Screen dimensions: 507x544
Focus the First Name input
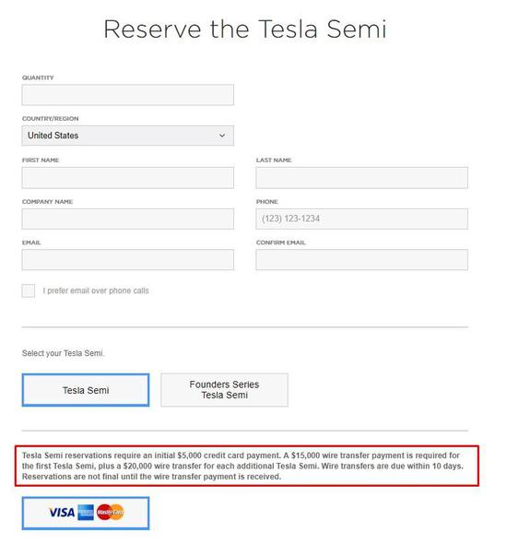pos(127,178)
